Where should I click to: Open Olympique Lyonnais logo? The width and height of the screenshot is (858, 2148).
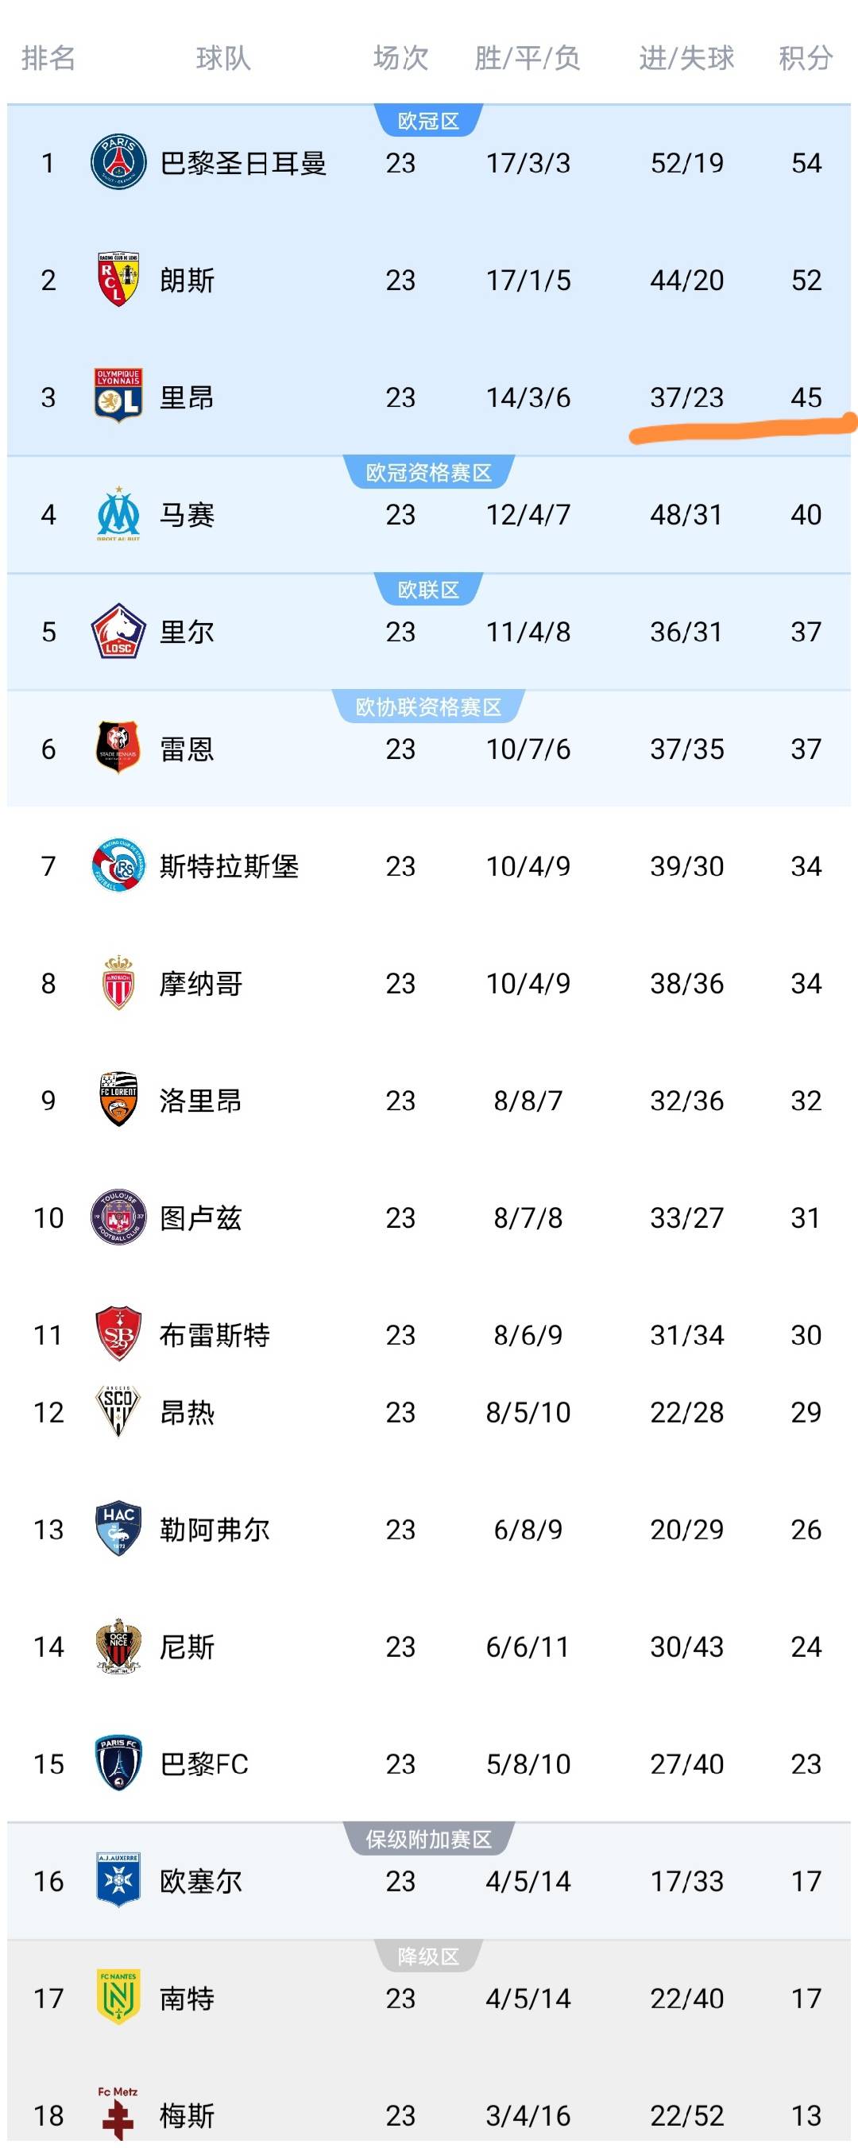[x=118, y=396]
